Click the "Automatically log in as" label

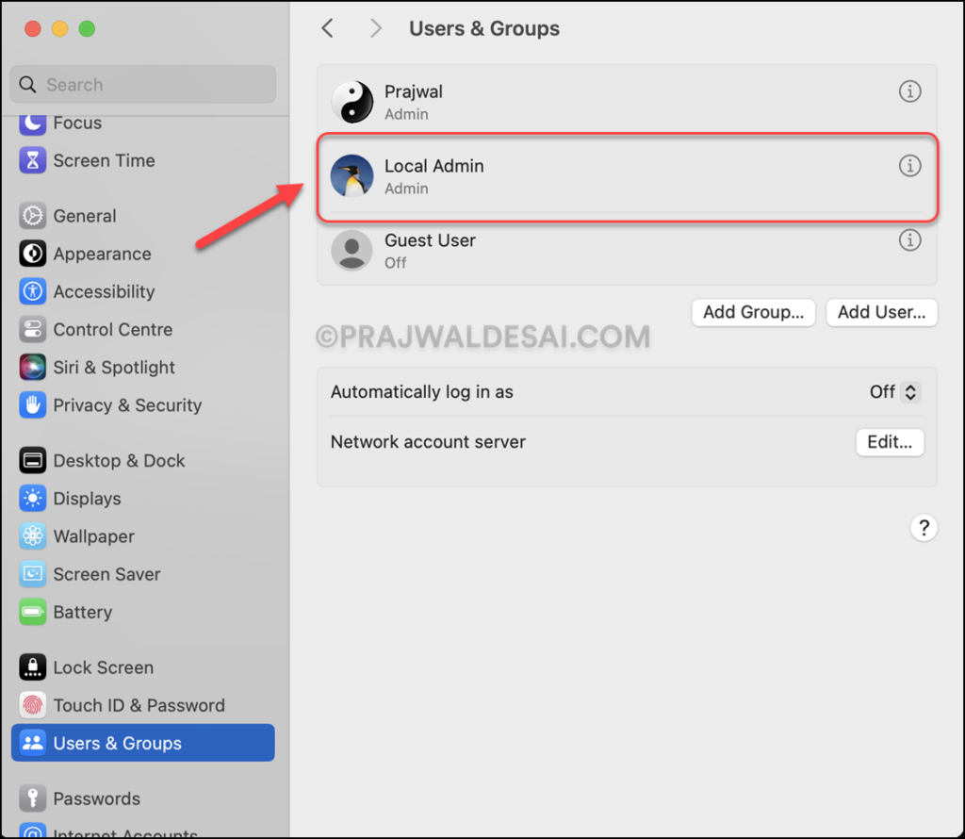421,392
